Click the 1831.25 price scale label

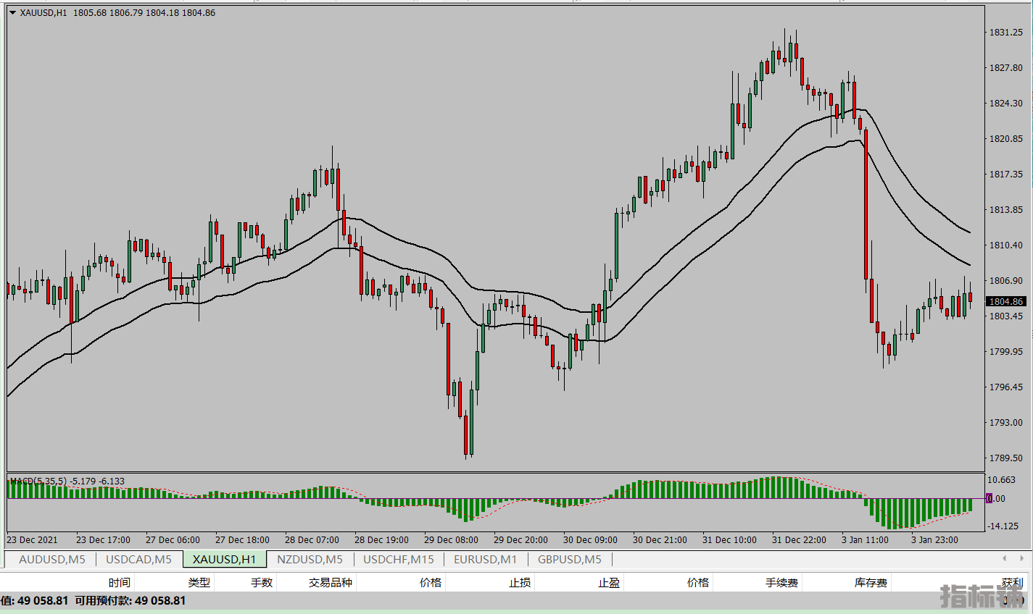tap(1006, 33)
